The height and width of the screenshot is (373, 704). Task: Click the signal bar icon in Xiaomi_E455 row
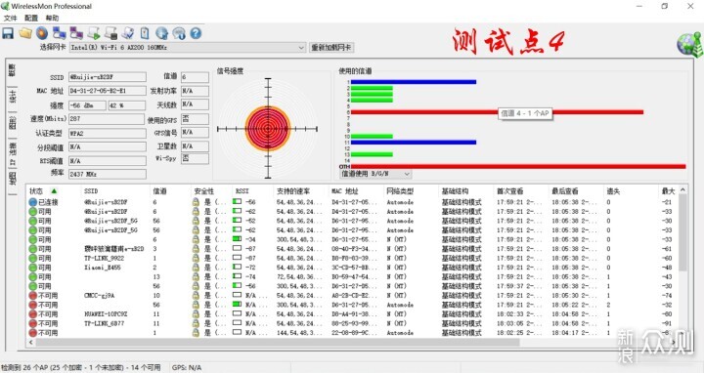[237, 268]
